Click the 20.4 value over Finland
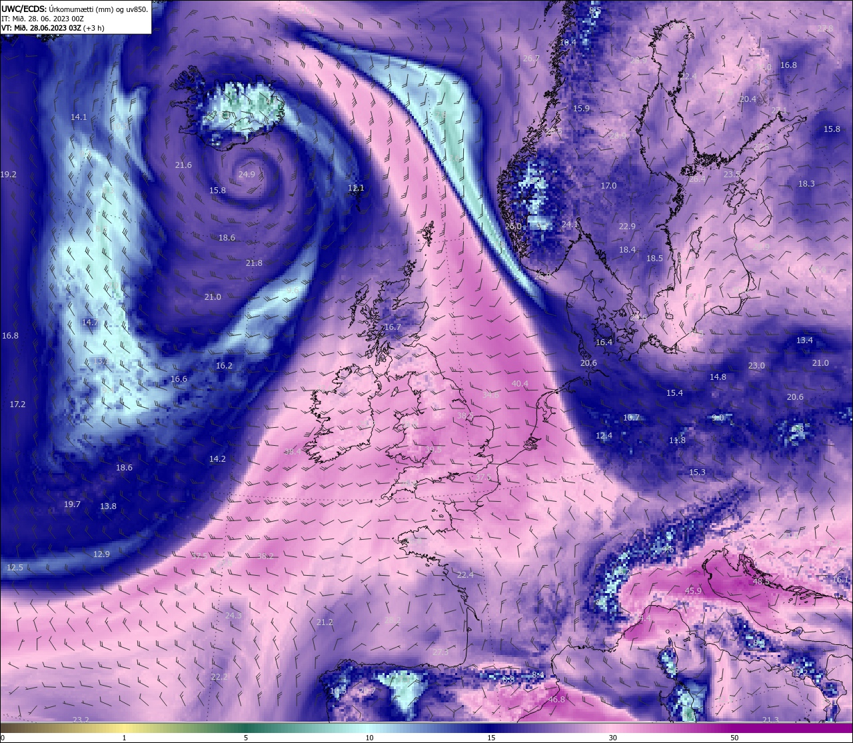The width and height of the screenshot is (853, 743). point(748,99)
